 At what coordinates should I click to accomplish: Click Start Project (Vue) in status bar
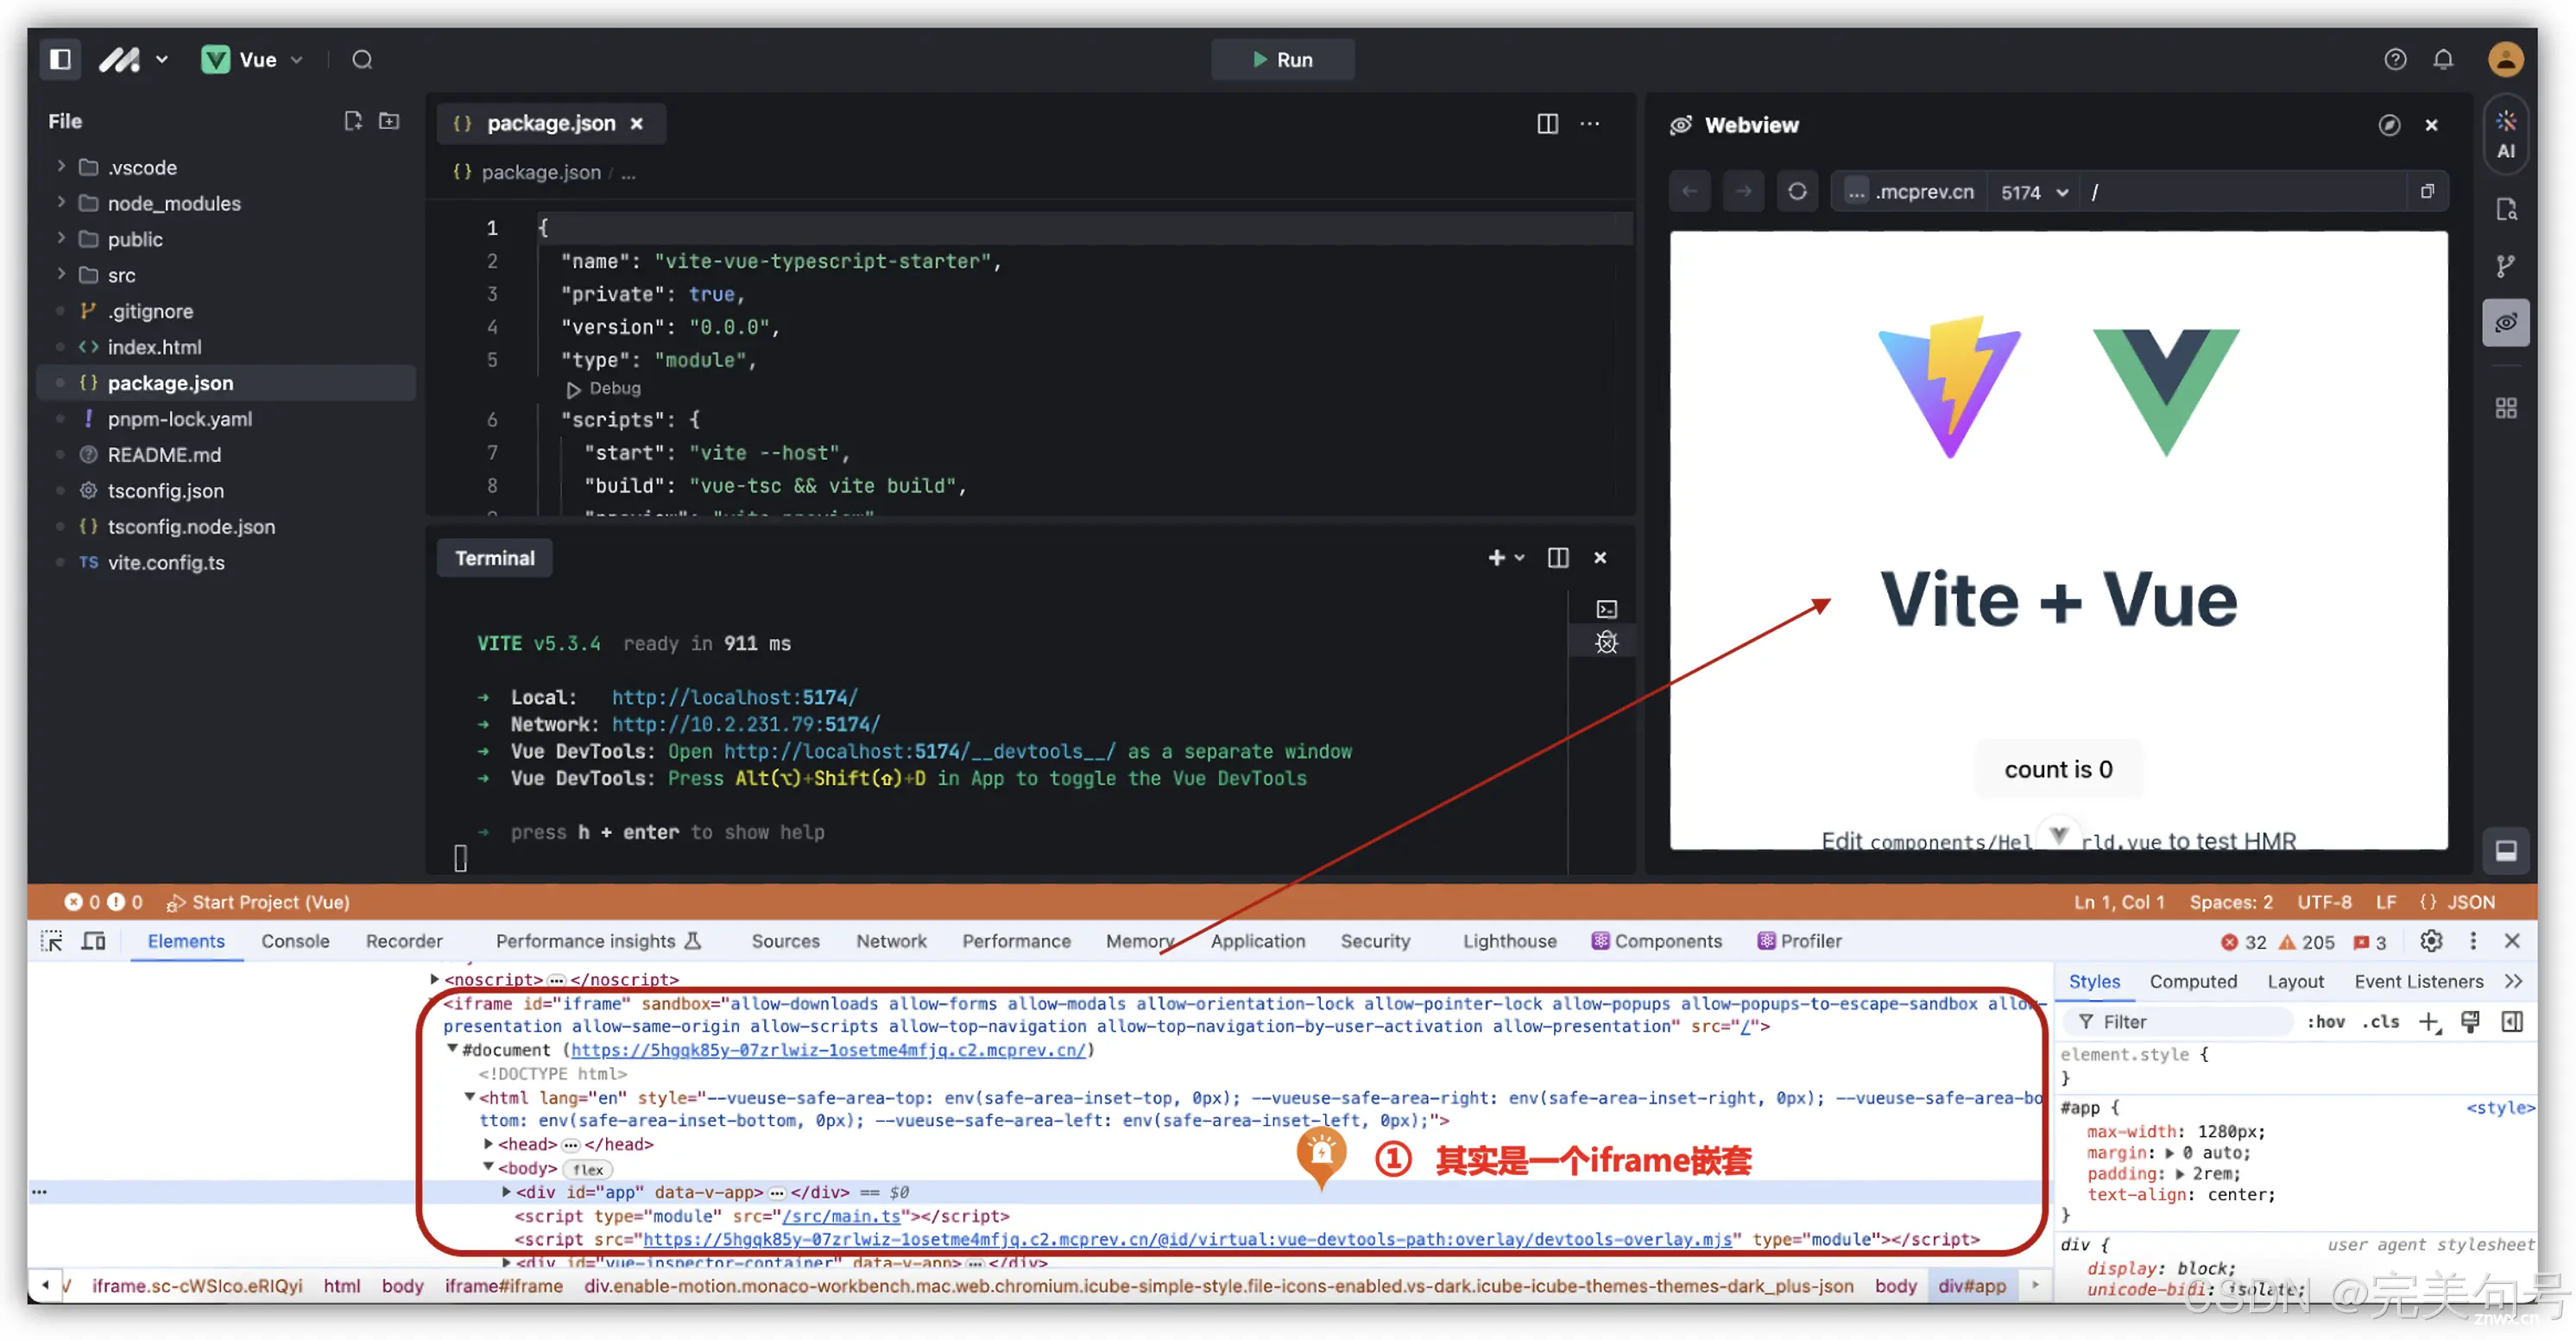tap(258, 902)
